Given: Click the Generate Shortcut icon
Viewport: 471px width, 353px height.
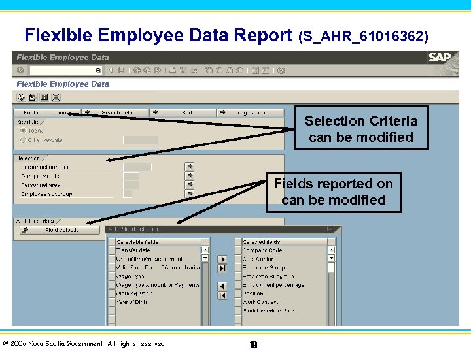Looking at the screenshot, I should (x=265, y=70).
